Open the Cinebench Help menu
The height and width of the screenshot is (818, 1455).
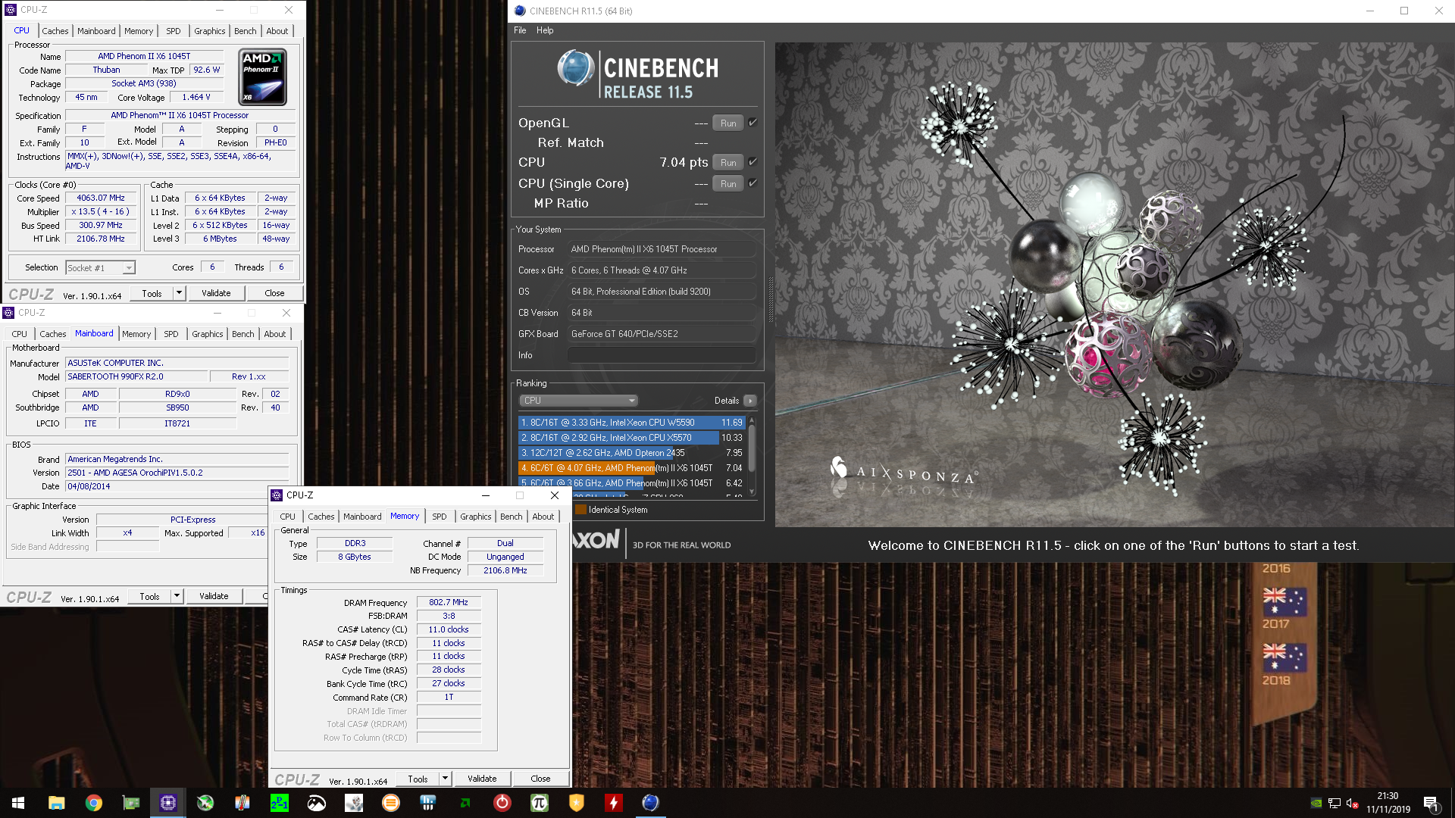[545, 30]
